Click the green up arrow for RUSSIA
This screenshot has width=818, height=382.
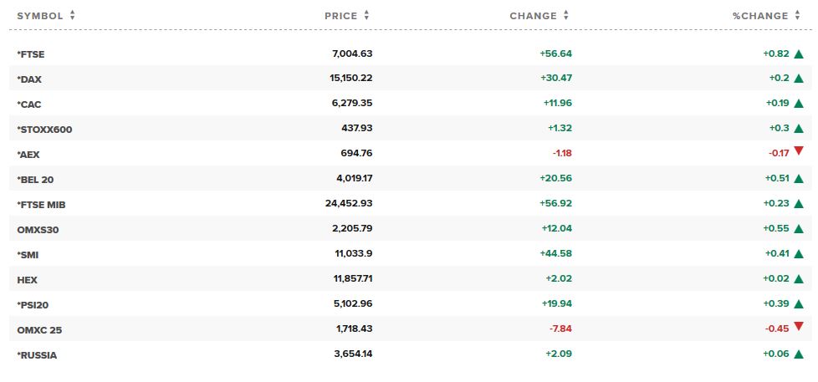coord(799,355)
